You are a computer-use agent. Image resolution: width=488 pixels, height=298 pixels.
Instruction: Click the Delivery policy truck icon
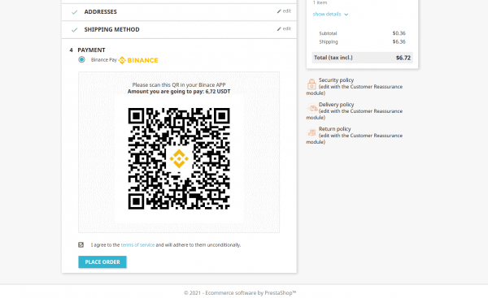312,108
